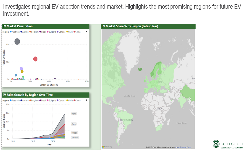
Task: Click the 40M tick on scatter y-axis
Action: [8, 45]
